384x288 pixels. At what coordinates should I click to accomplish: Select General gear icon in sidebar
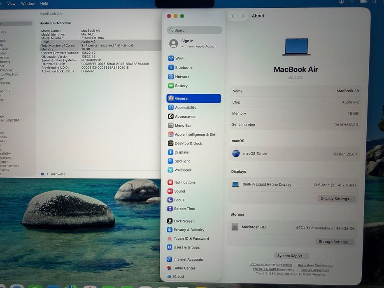pos(171,98)
